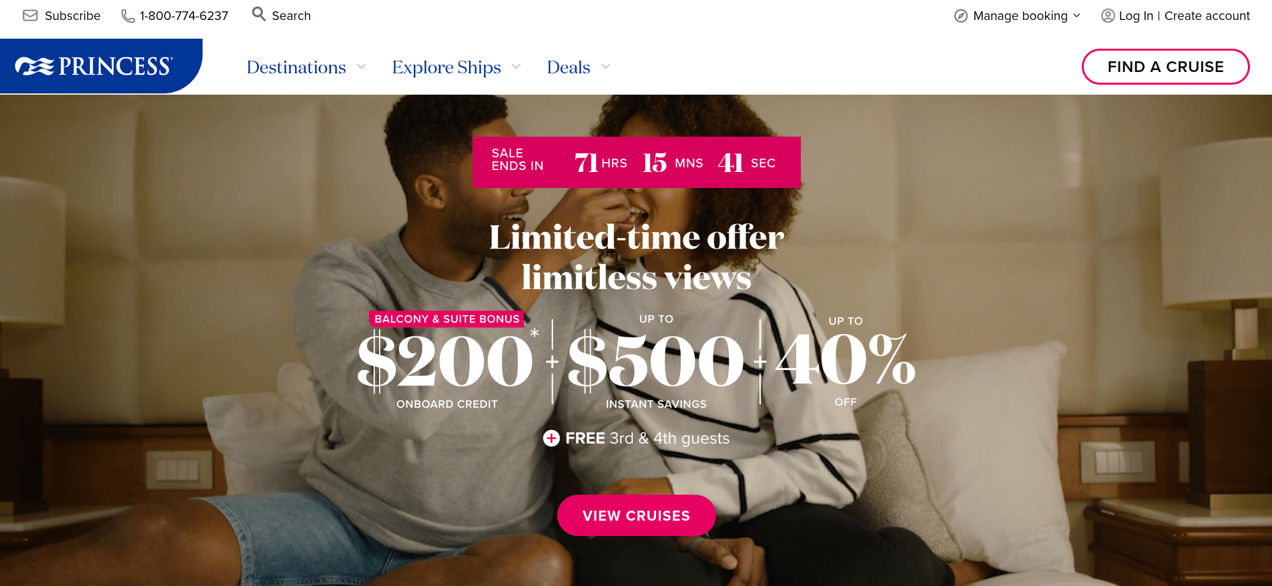Click the Log In user profile icon

(x=1108, y=16)
